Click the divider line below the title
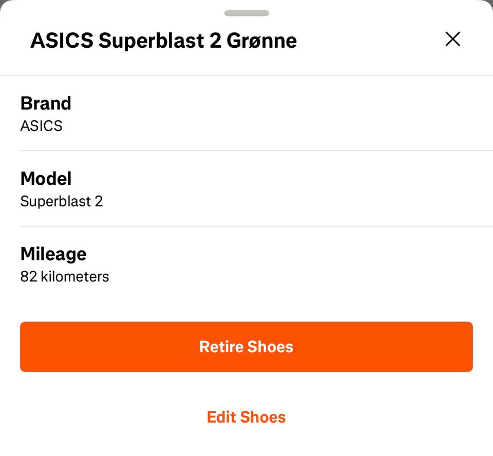 pos(246,75)
